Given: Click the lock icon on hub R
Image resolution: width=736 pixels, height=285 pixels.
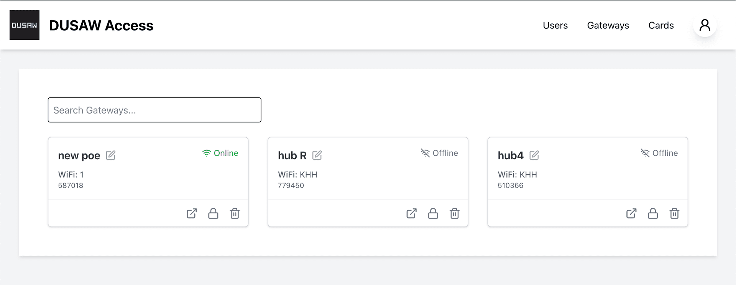Looking at the screenshot, I should coord(433,214).
